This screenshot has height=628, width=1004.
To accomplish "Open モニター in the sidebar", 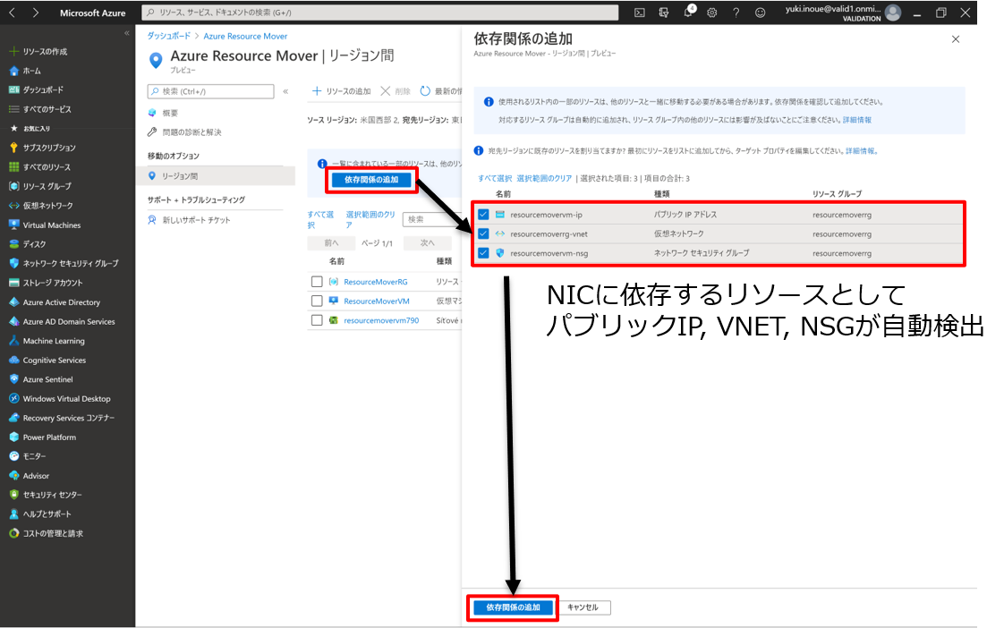I will (28, 456).
